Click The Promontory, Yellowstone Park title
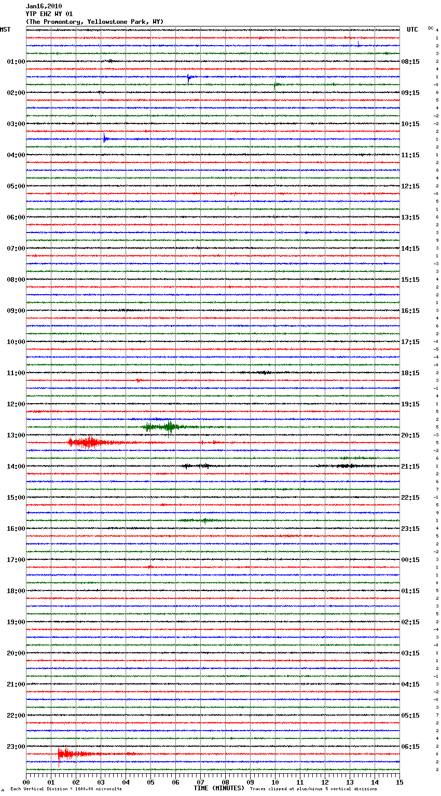 click(94, 22)
